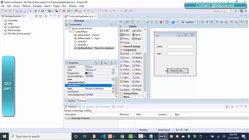Select JCheckBox from the Palette
The height and width of the screenshot is (140, 249).
pyautogui.click(x=125, y=61)
